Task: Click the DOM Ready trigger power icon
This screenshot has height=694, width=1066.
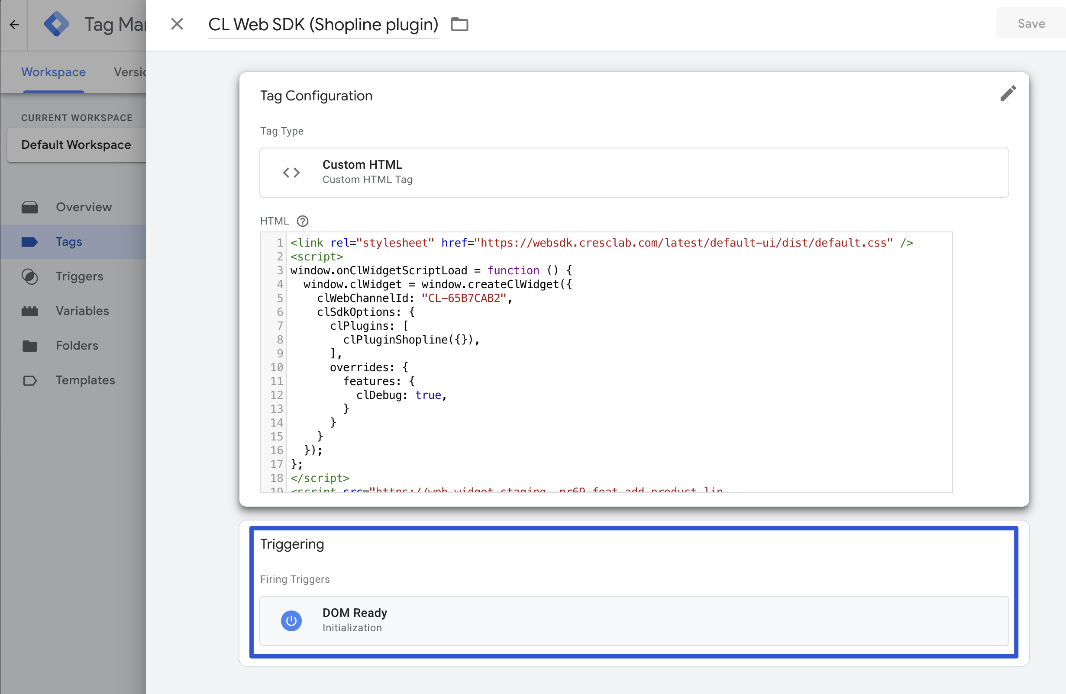Action: coord(291,620)
